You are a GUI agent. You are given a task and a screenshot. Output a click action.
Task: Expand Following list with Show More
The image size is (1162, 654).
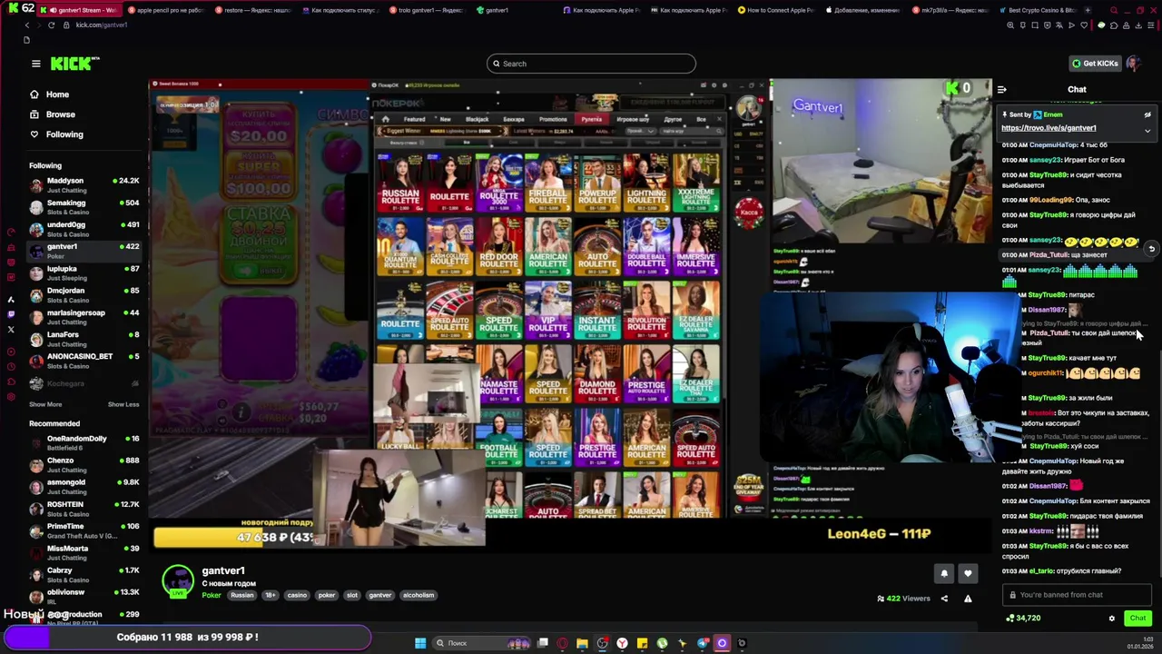tap(45, 404)
